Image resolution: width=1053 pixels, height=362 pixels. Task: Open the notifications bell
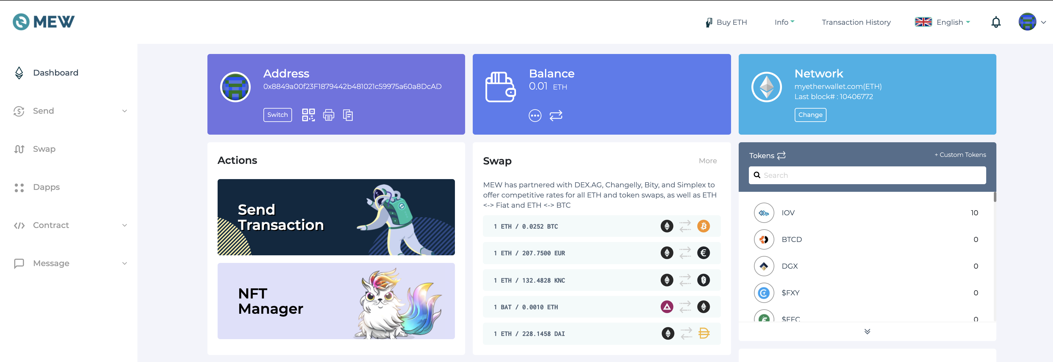(x=996, y=22)
